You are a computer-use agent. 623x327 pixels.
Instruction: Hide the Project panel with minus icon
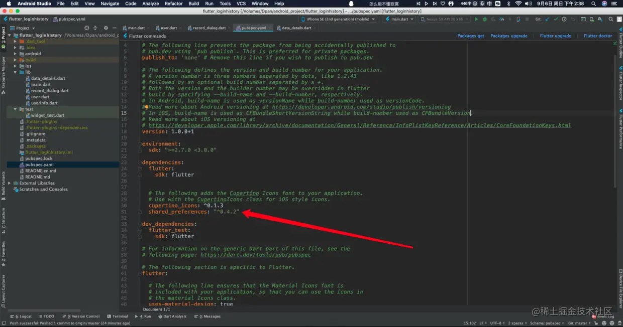[x=115, y=28]
